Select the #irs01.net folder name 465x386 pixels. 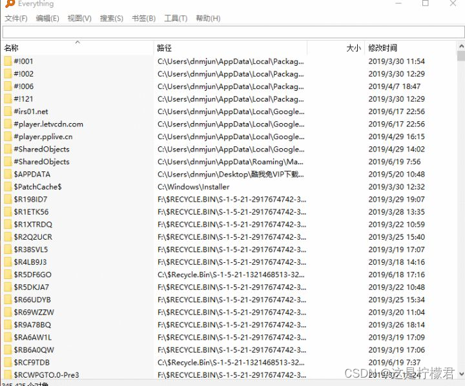(x=31, y=111)
